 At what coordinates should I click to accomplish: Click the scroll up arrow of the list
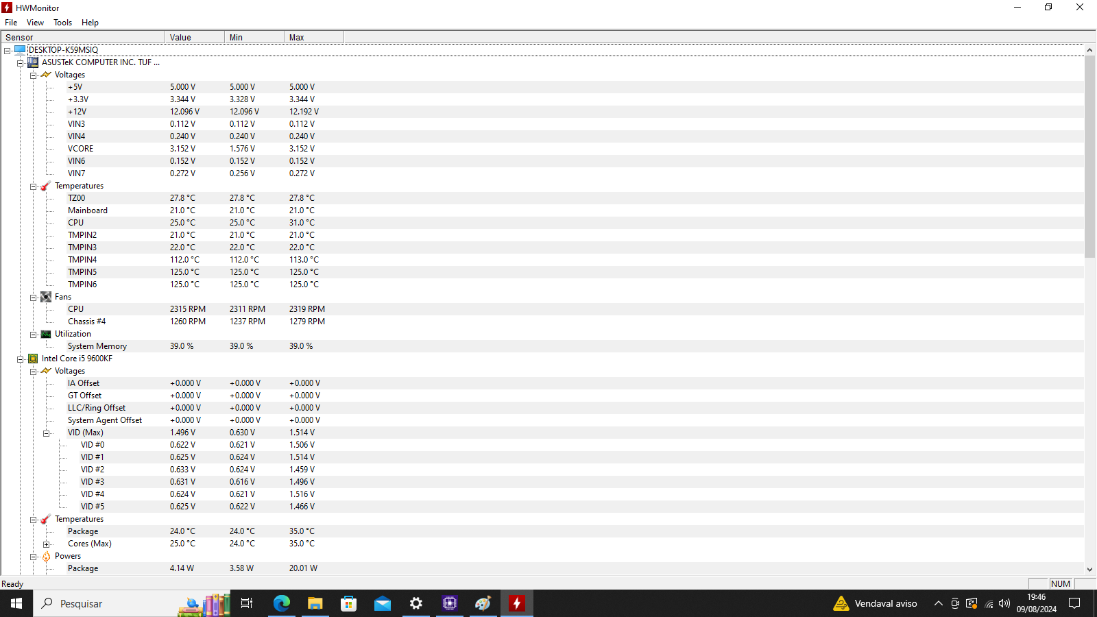1089,50
